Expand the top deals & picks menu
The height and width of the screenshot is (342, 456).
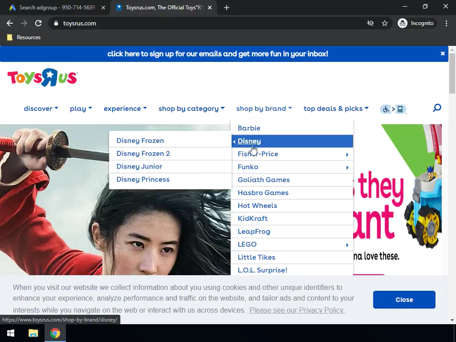pyautogui.click(x=336, y=109)
